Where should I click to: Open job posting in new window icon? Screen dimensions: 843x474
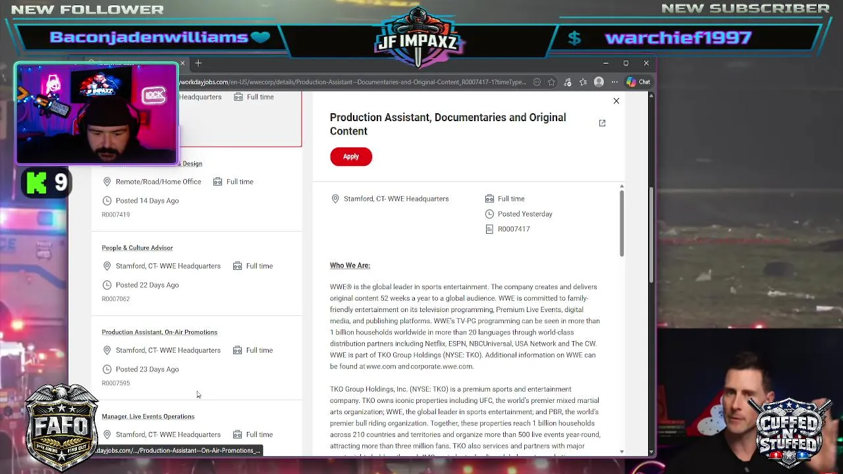tap(602, 123)
